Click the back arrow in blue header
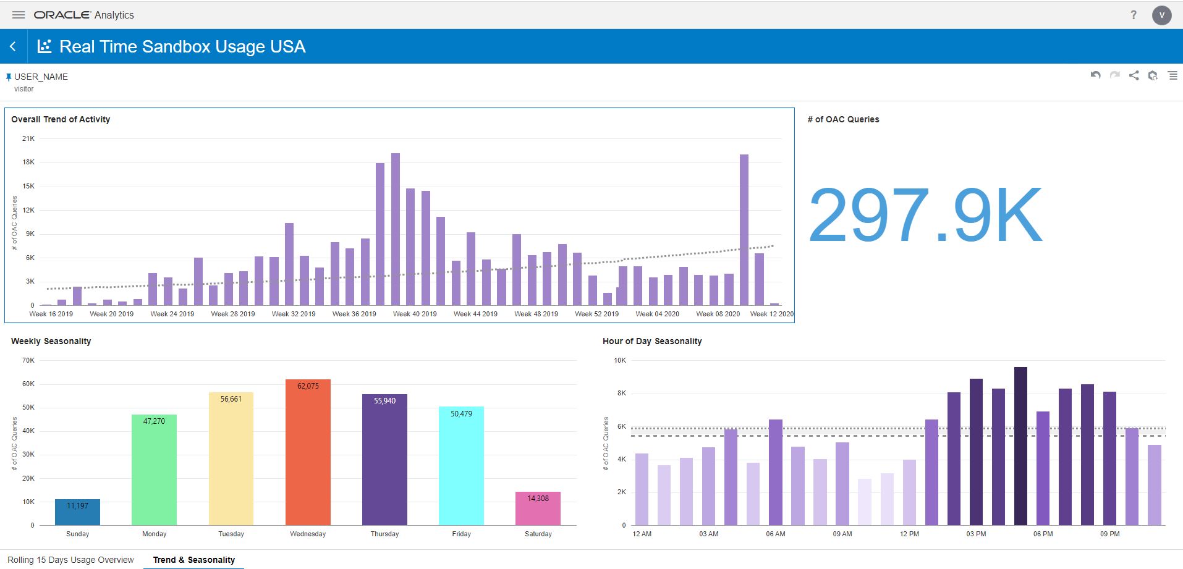The width and height of the screenshot is (1183, 569). pos(13,46)
